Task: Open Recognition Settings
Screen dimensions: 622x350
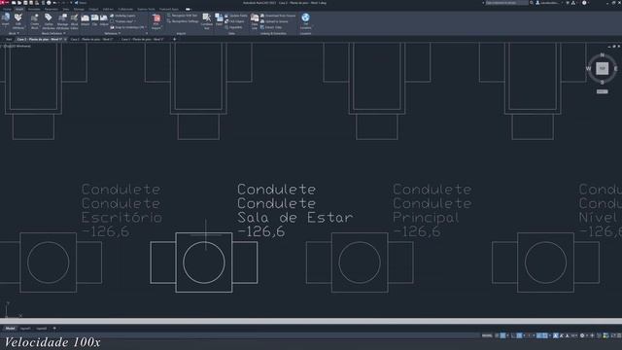Action: (x=183, y=21)
